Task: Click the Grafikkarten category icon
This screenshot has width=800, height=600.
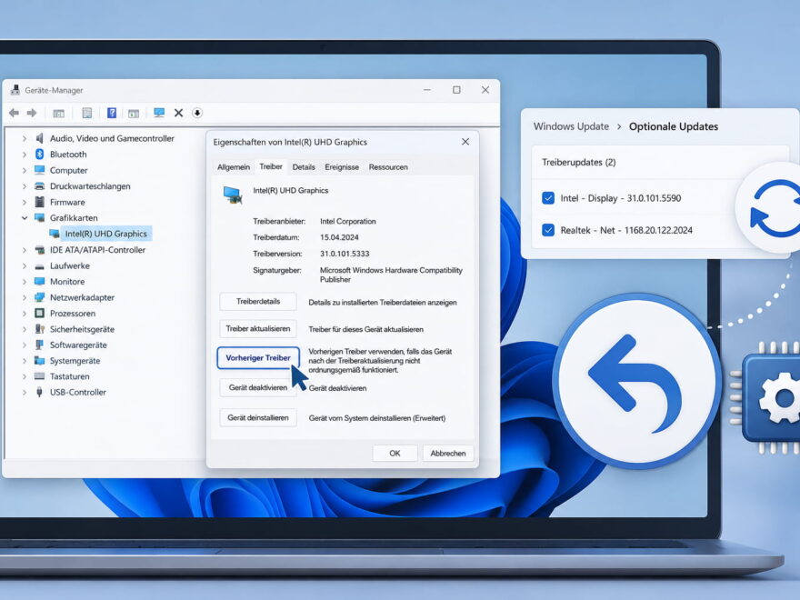Action: click(39, 218)
